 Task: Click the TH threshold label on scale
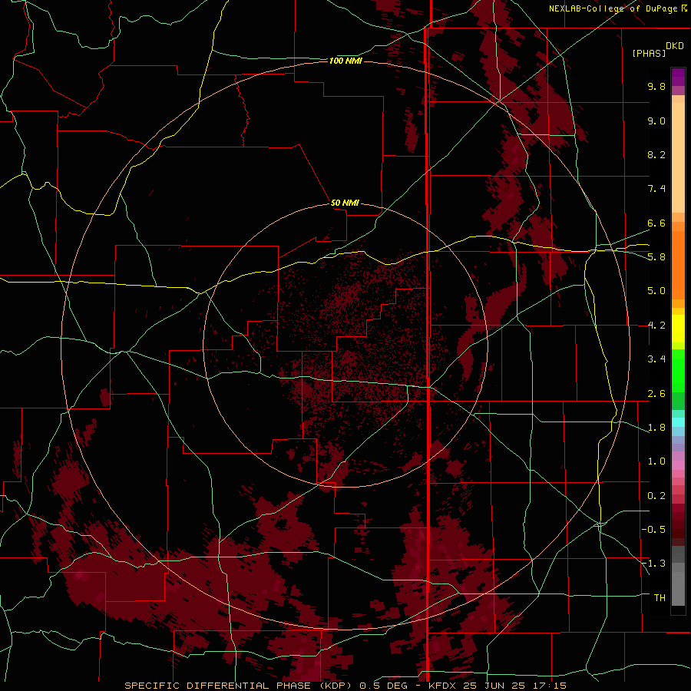660,598
